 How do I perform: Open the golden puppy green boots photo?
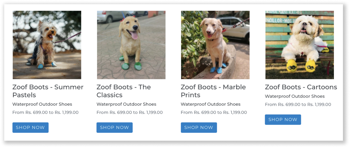click(131, 45)
